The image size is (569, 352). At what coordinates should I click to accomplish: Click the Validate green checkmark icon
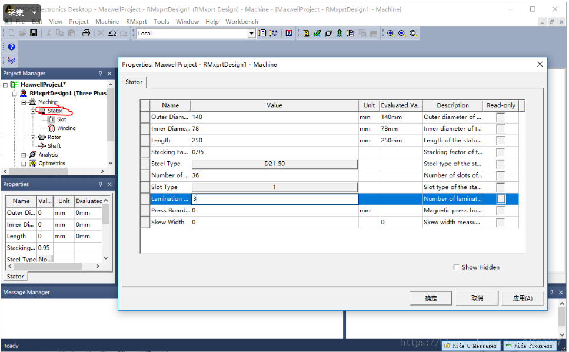click(317, 33)
